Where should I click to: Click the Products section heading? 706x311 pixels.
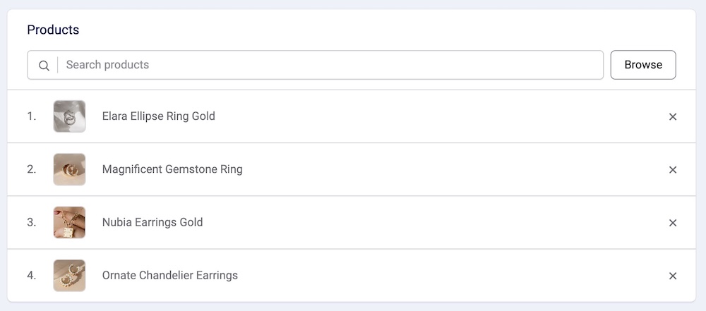tap(53, 30)
